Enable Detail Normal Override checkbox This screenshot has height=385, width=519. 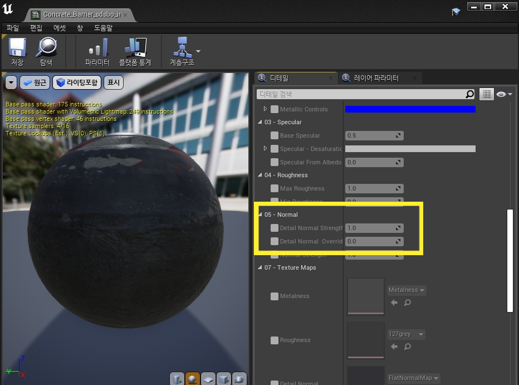click(275, 241)
